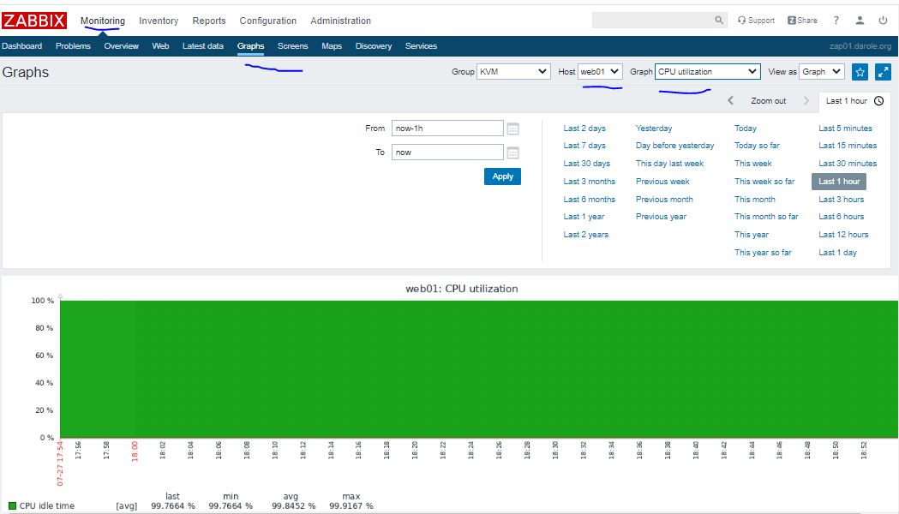This screenshot has height=514, width=899.
Task: Open the From field calendar picker
Action: tap(513, 128)
